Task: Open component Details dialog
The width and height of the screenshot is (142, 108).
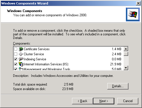Action: (x=118, y=86)
